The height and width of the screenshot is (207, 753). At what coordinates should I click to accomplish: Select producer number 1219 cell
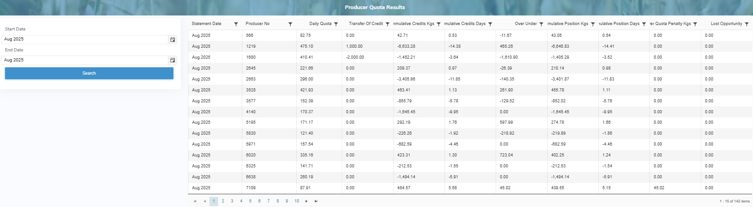[x=269, y=46]
